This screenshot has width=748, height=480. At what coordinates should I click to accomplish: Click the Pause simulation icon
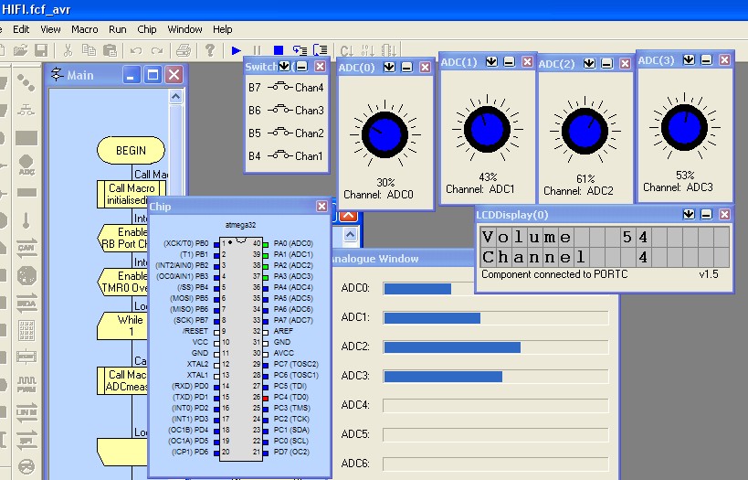click(257, 49)
